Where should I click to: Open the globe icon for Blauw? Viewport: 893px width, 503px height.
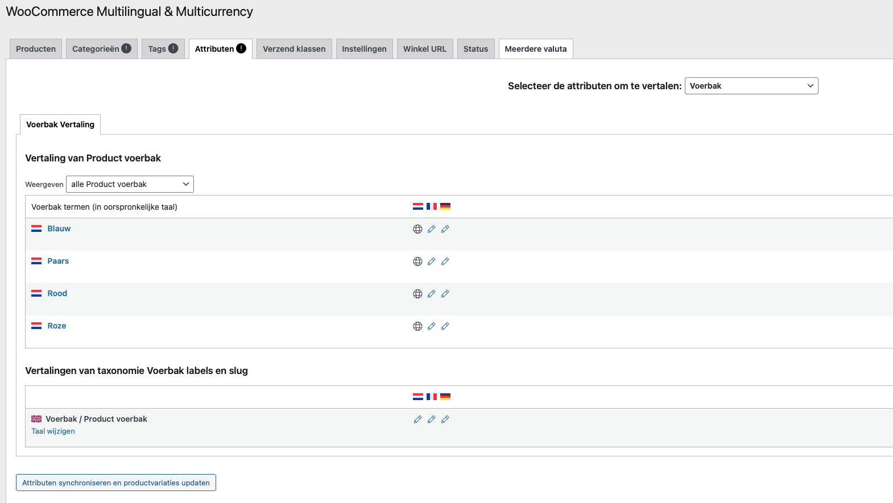(x=417, y=229)
